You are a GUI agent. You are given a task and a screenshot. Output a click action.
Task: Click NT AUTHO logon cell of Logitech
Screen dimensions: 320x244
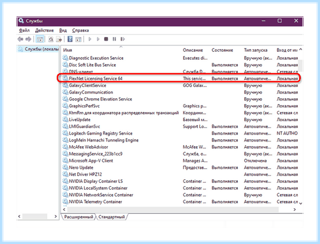coord(287,133)
